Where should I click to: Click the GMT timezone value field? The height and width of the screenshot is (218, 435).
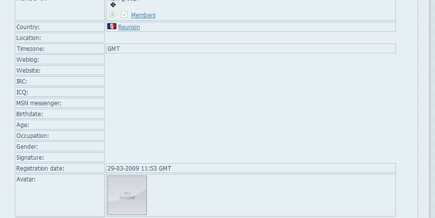251,48
